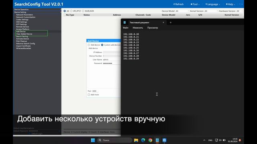
Task: Sort by the S/N column header
Action: pyautogui.click(x=200, y=15)
